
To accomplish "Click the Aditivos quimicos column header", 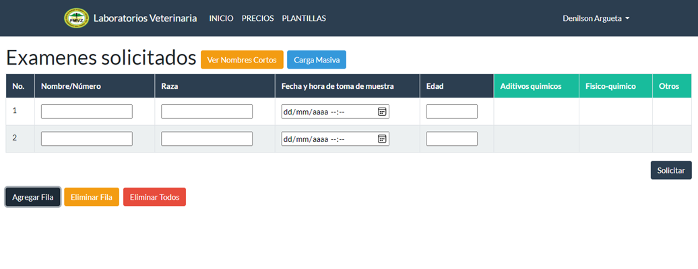I will pyautogui.click(x=536, y=86).
